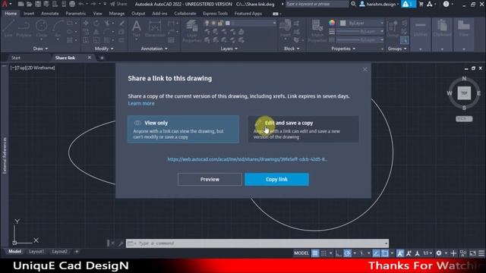Expand the Draw panel

click(40, 49)
